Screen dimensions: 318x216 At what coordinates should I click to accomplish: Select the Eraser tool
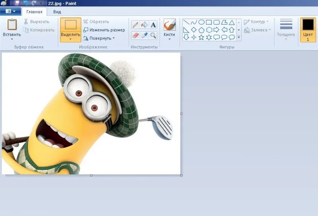coord(136,35)
